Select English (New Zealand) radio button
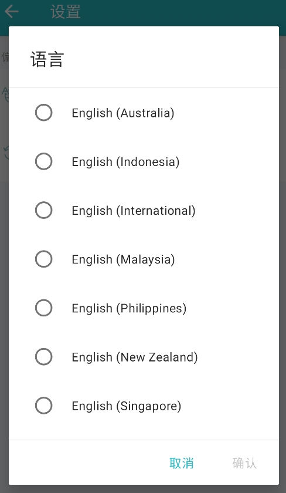 click(43, 357)
